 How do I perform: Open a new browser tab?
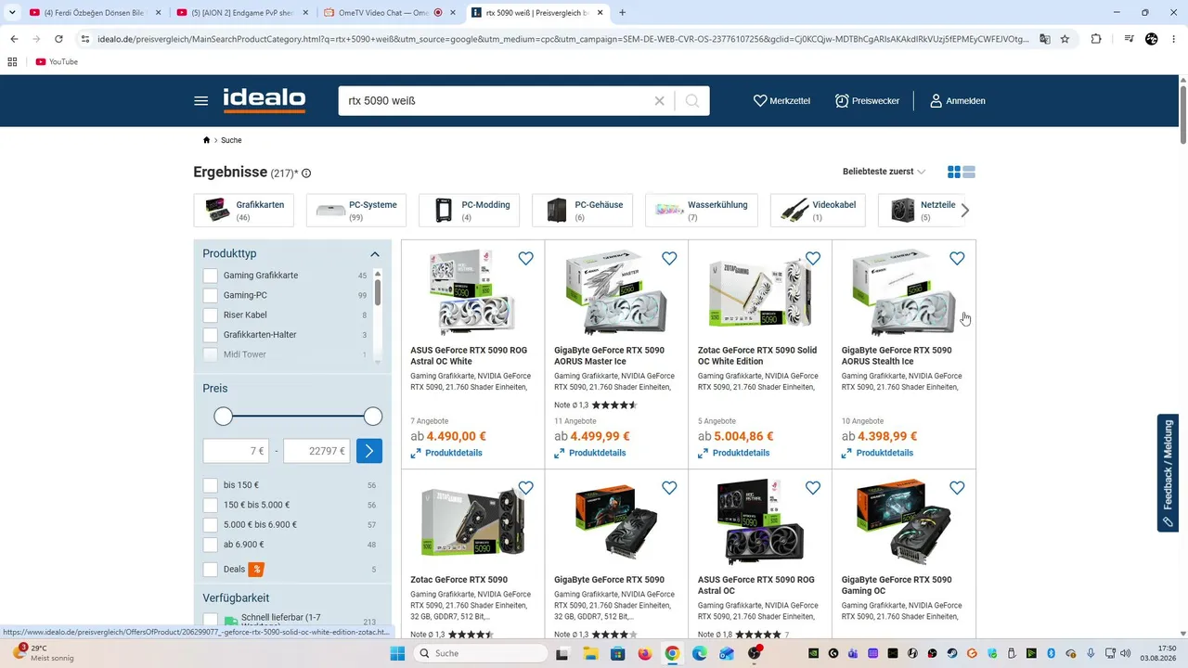pos(622,13)
